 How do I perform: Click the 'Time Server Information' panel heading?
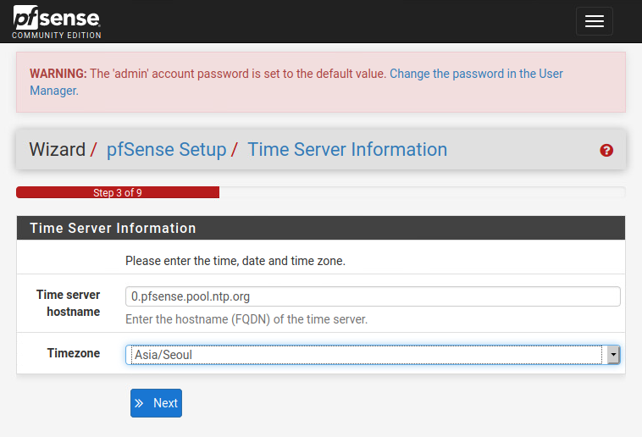coord(113,228)
